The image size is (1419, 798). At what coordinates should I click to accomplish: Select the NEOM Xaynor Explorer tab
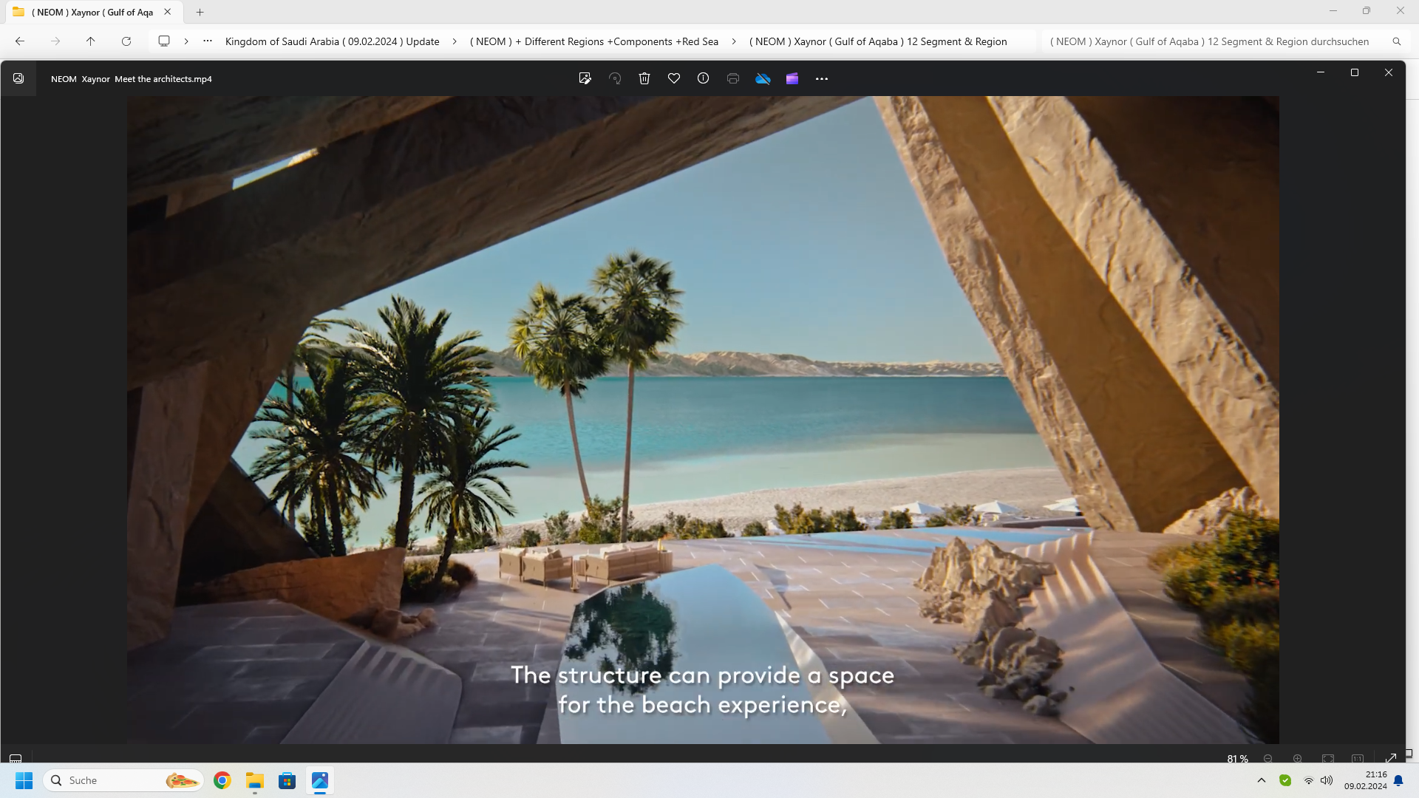tap(92, 12)
